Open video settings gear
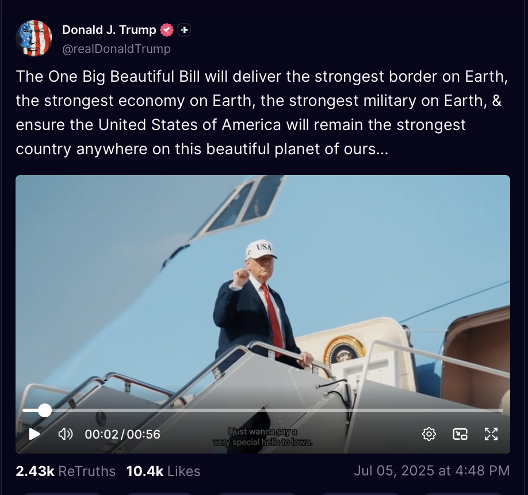The height and width of the screenshot is (495, 528). pyautogui.click(x=429, y=434)
